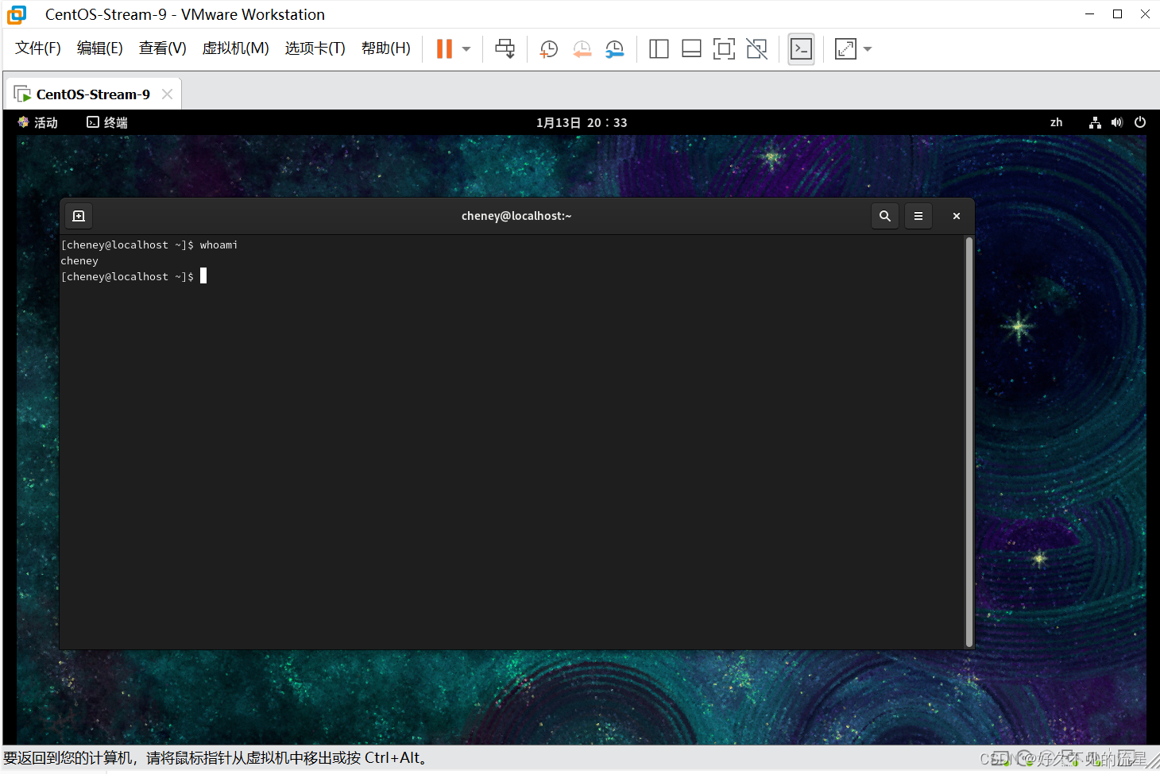Maximize the VMware Workstation window
Viewport: 1160px width, 774px height.
[x=1117, y=14]
